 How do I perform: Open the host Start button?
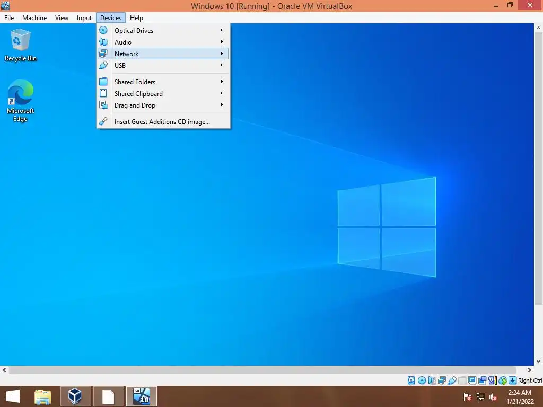pyautogui.click(x=13, y=396)
